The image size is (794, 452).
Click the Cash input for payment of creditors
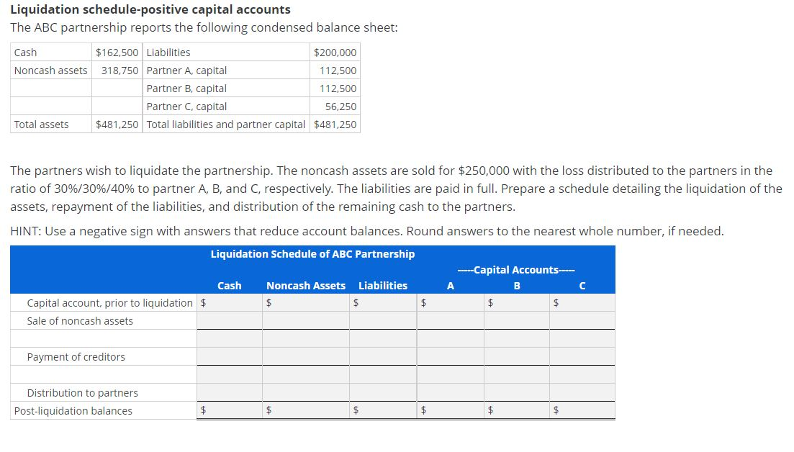(229, 356)
